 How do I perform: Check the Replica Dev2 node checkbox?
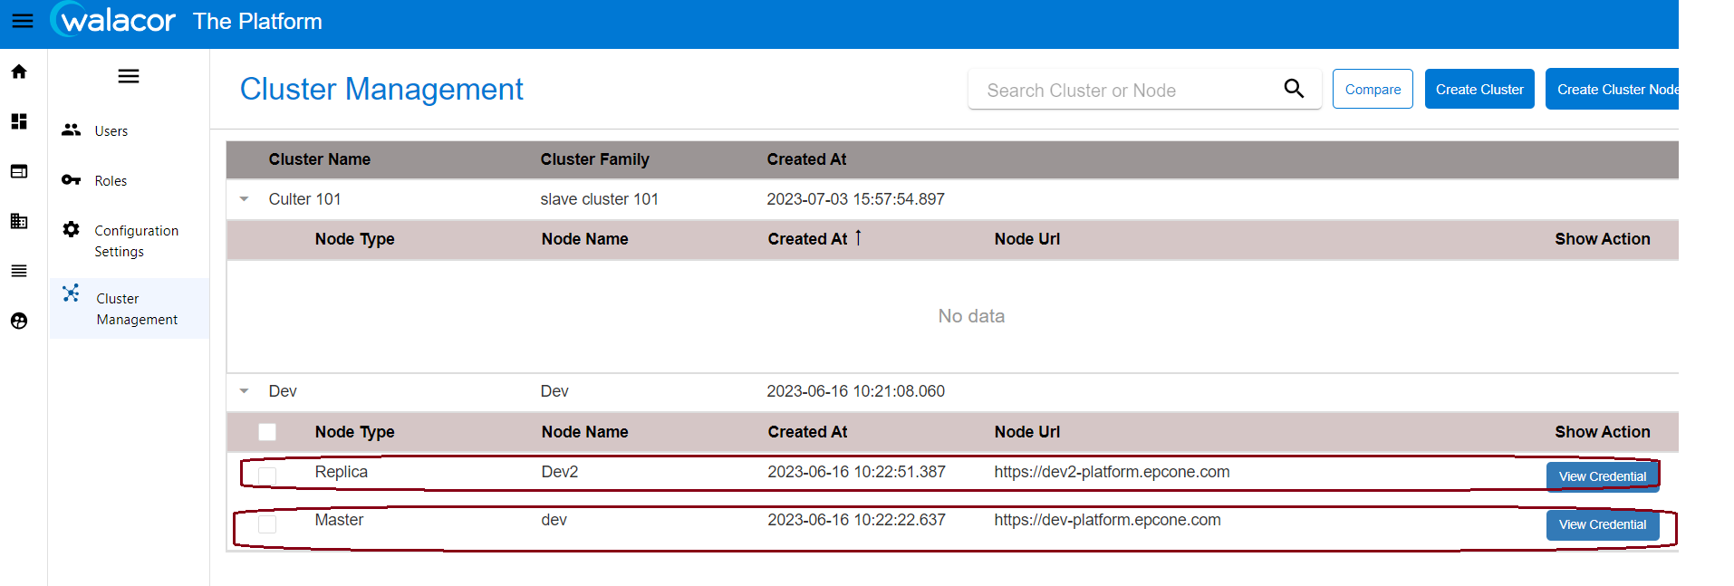267,476
